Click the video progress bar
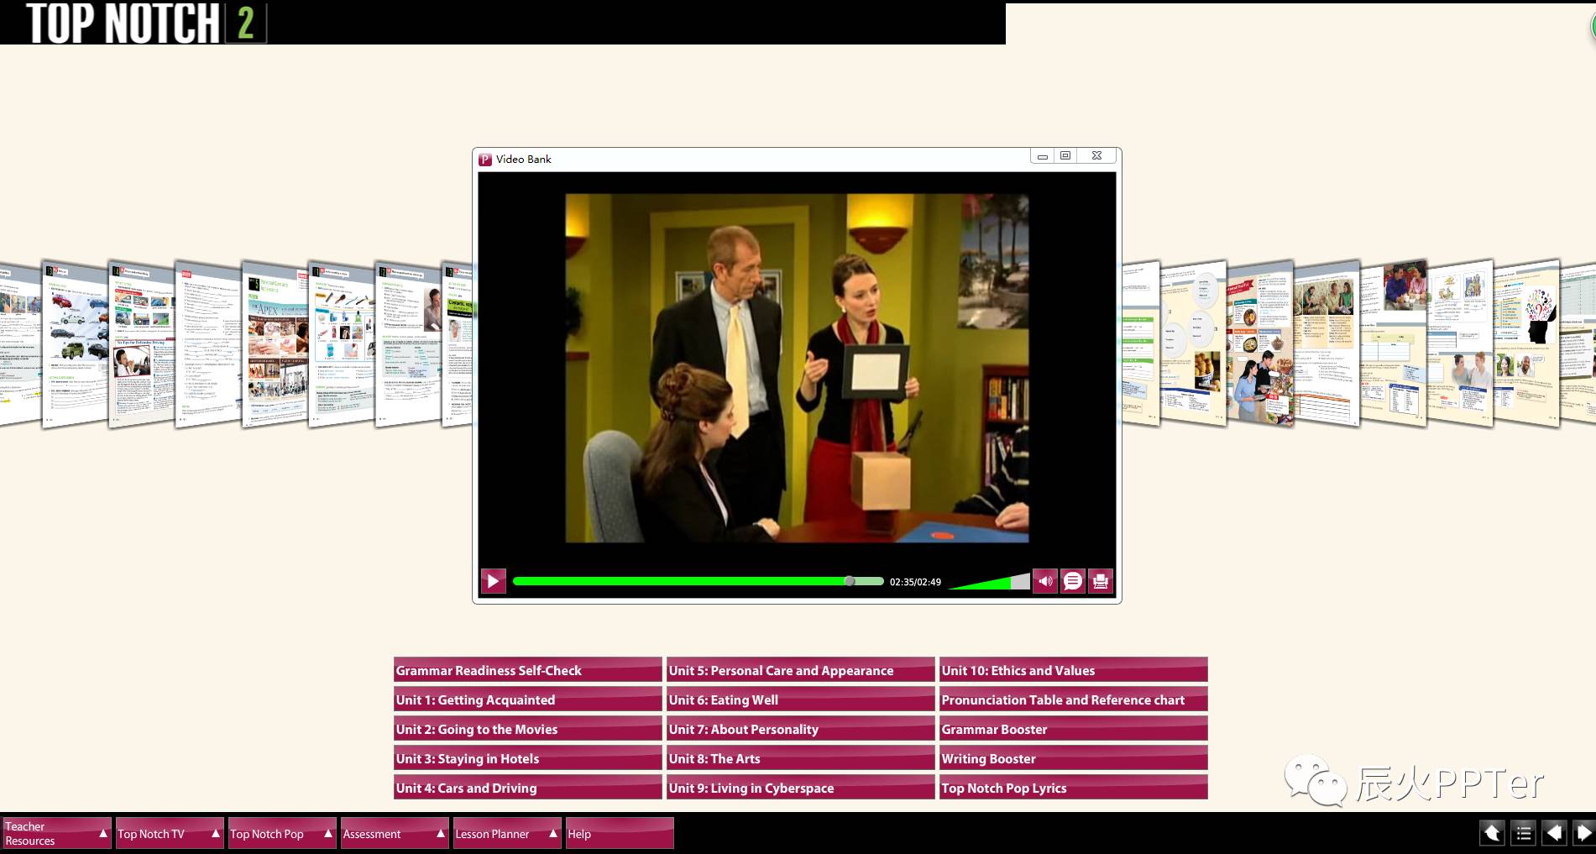This screenshot has height=854, width=1596. coord(698,581)
